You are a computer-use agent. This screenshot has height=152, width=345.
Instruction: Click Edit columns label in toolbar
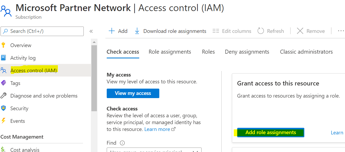pyautogui.click(x=237, y=31)
